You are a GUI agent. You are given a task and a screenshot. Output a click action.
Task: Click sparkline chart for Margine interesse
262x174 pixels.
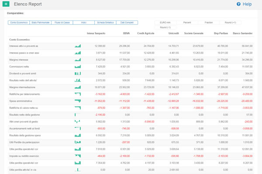pos(78,60)
